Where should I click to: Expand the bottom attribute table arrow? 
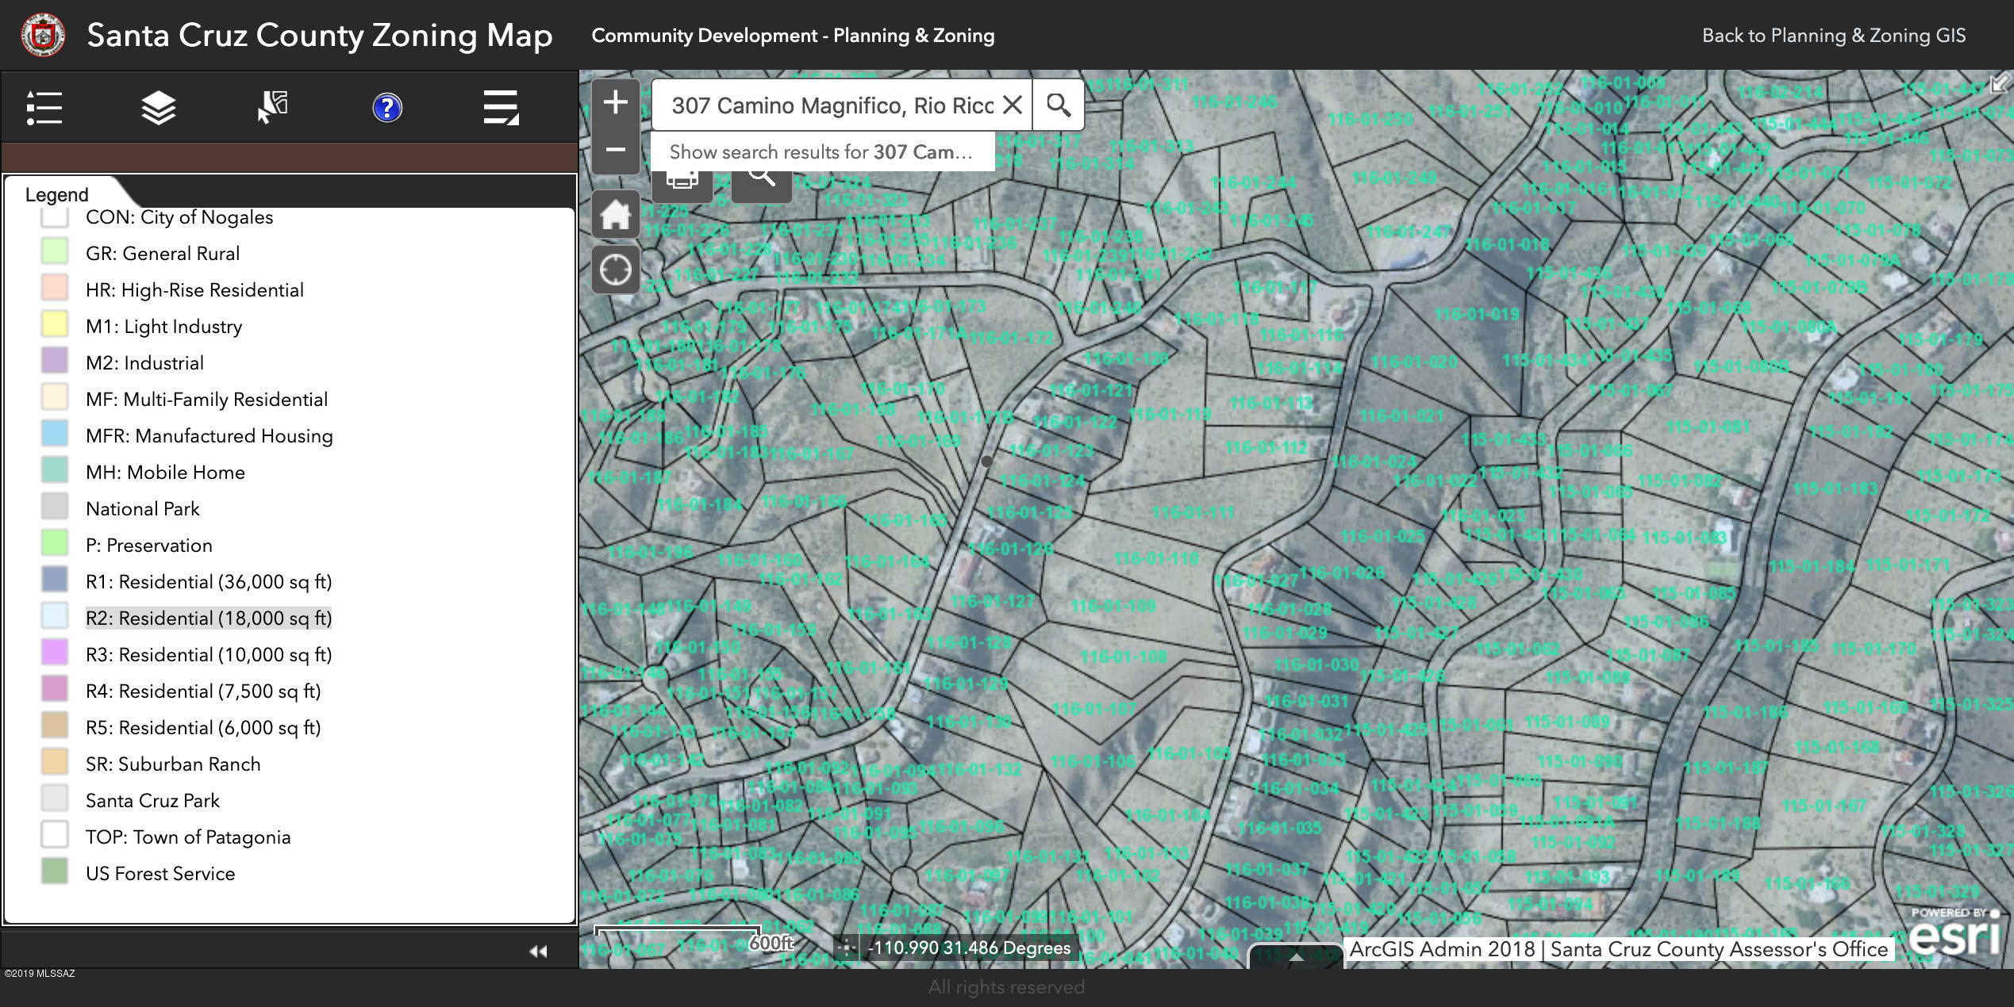(x=1296, y=957)
